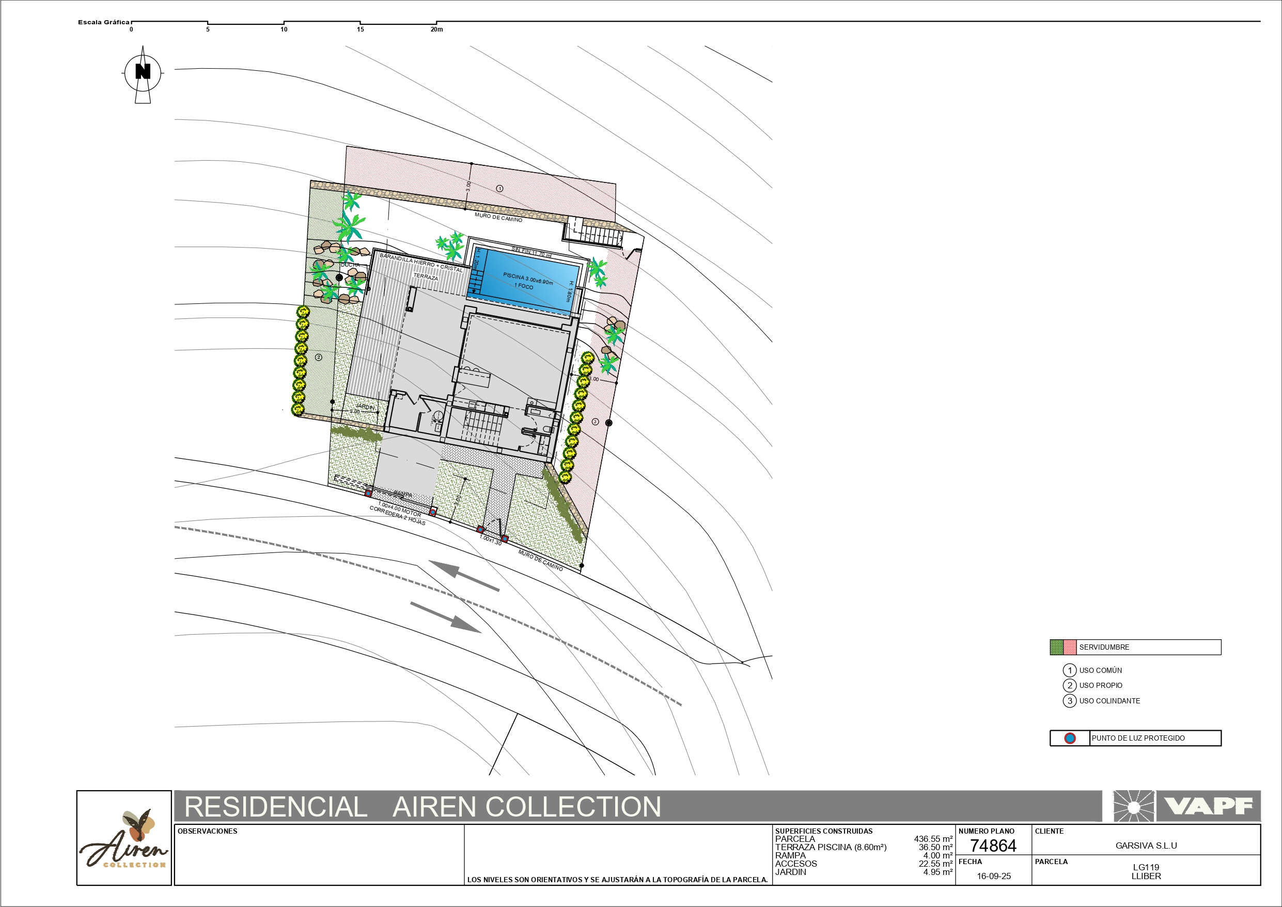
Task: Click the circled 1 Uso Común marker
Action: coord(1069,670)
